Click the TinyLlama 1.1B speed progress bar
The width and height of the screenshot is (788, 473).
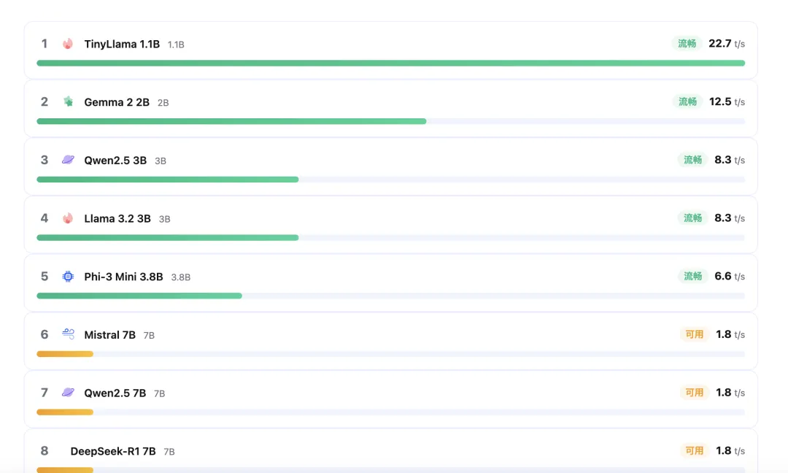coord(390,64)
